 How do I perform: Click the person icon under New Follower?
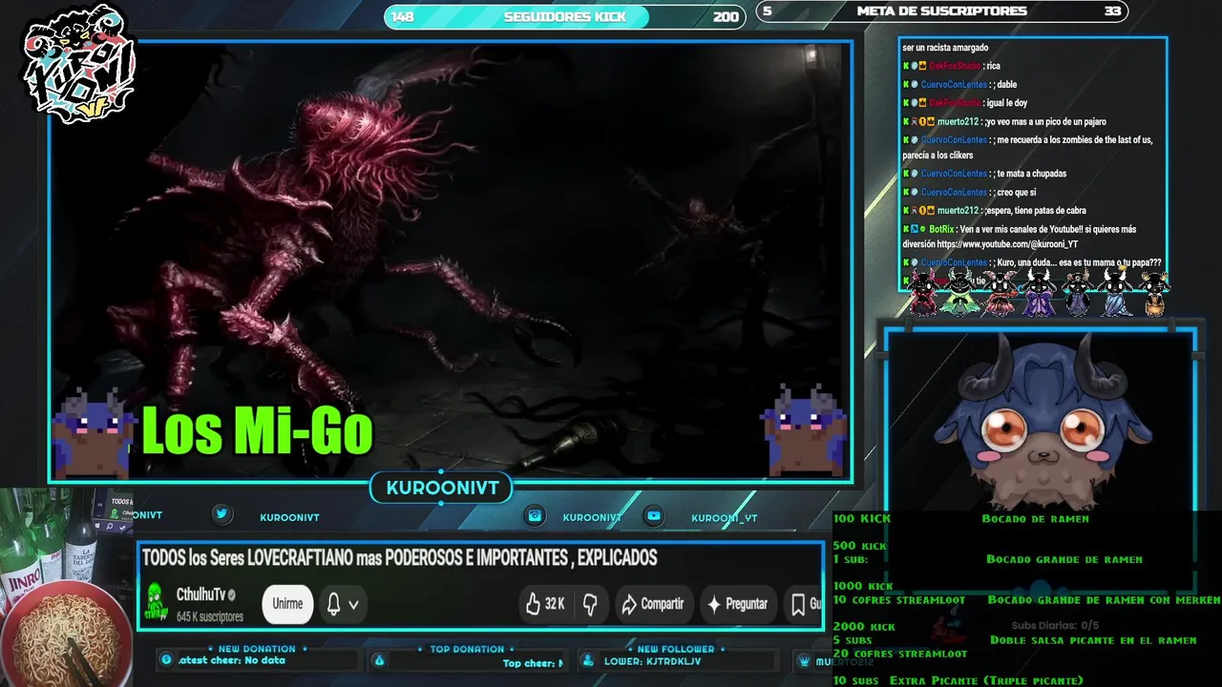tap(586, 660)
